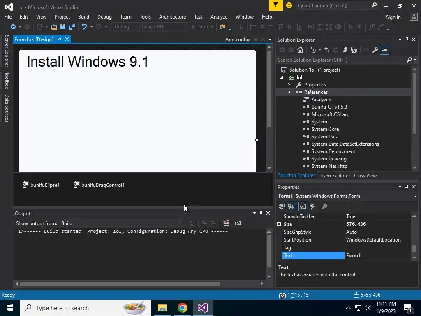This screenshot has width=421, height=316.
Task: Select the bunifuDragControl1 component
Action: (99, 185)
